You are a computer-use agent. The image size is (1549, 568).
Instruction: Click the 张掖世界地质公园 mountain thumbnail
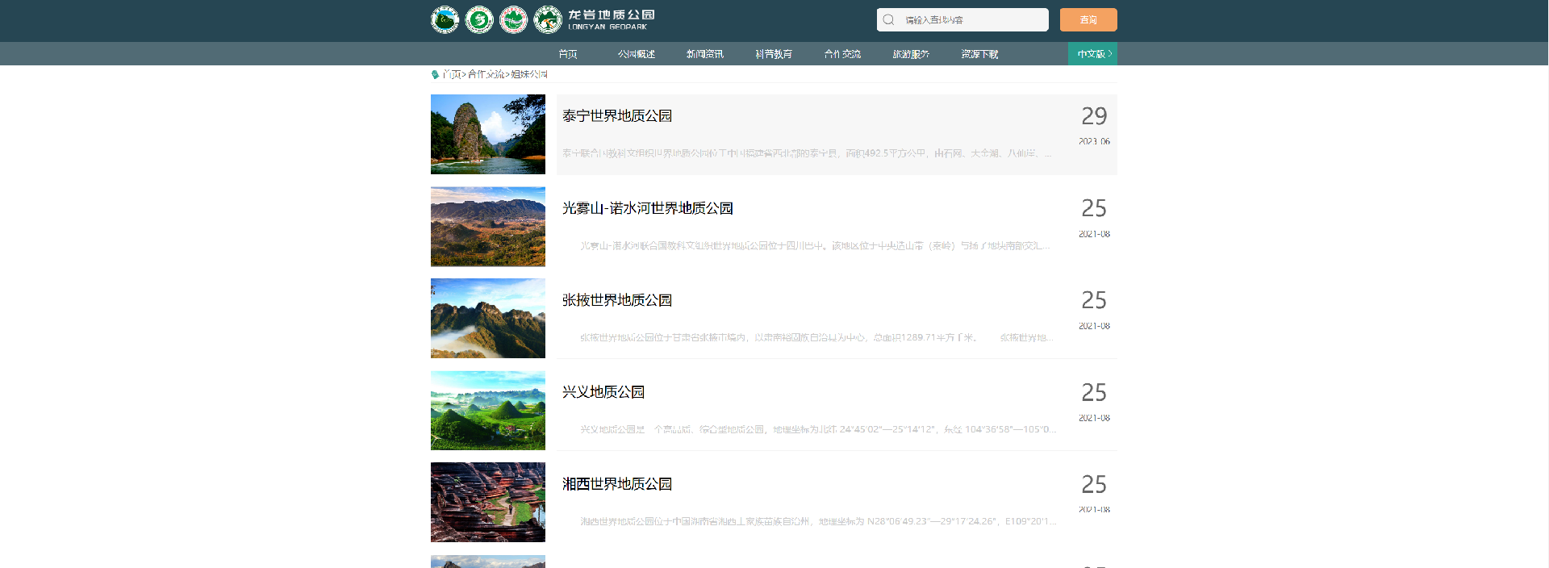(x=488, y=319)
